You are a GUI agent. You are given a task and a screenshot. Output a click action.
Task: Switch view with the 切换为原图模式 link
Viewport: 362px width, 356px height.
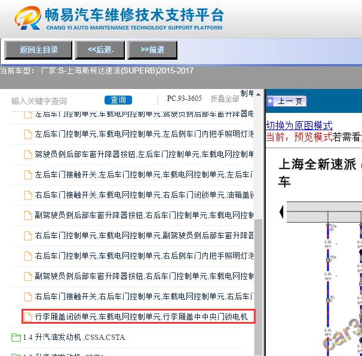tap(299, 125)
